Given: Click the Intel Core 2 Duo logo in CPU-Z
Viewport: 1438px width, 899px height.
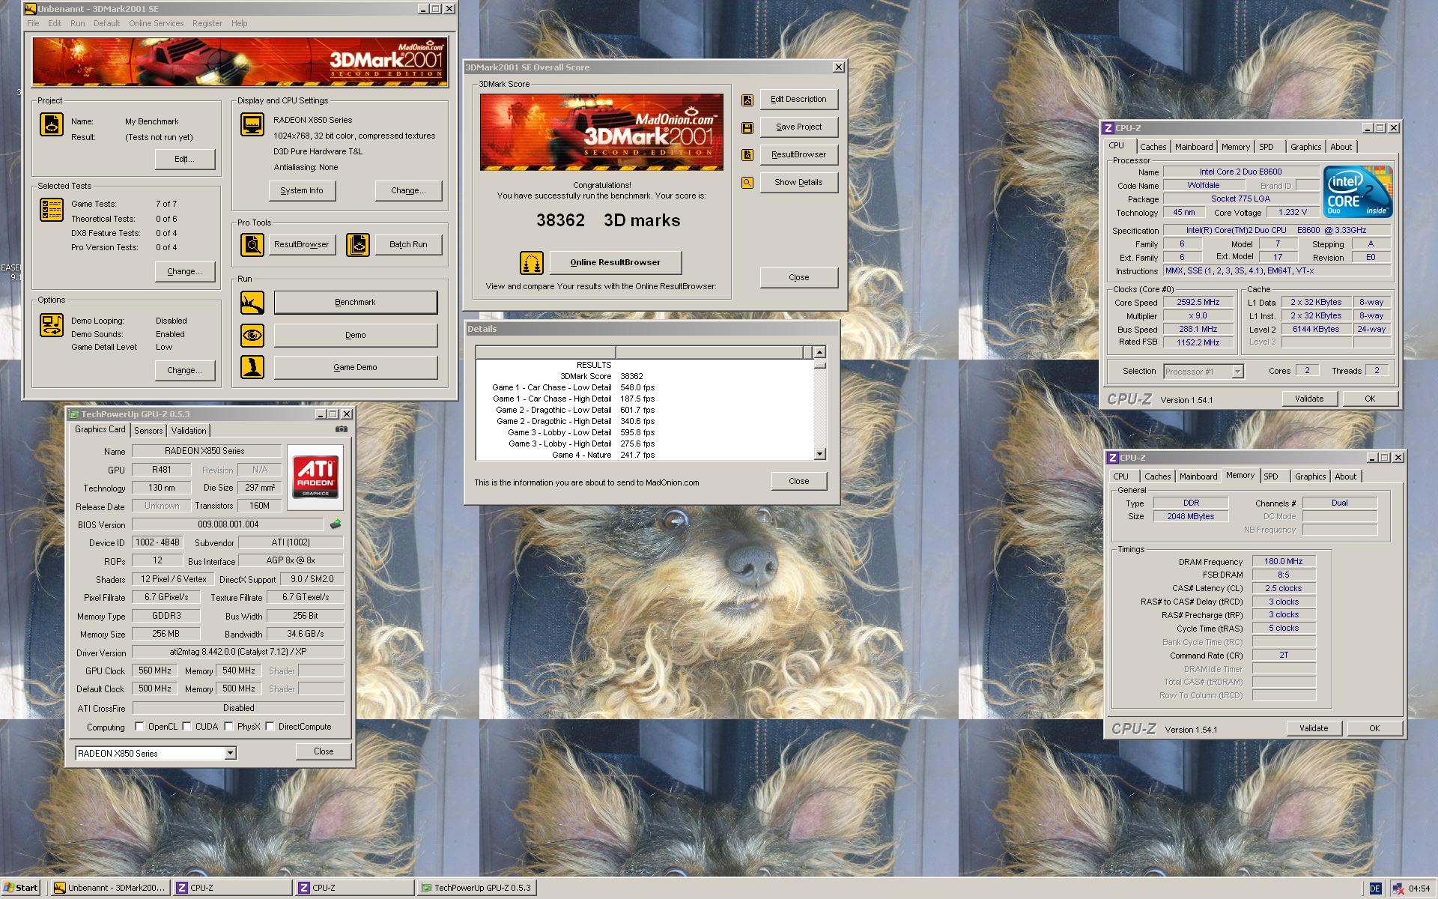Looking at the screenshot, I should click(x=1357, y=192).
